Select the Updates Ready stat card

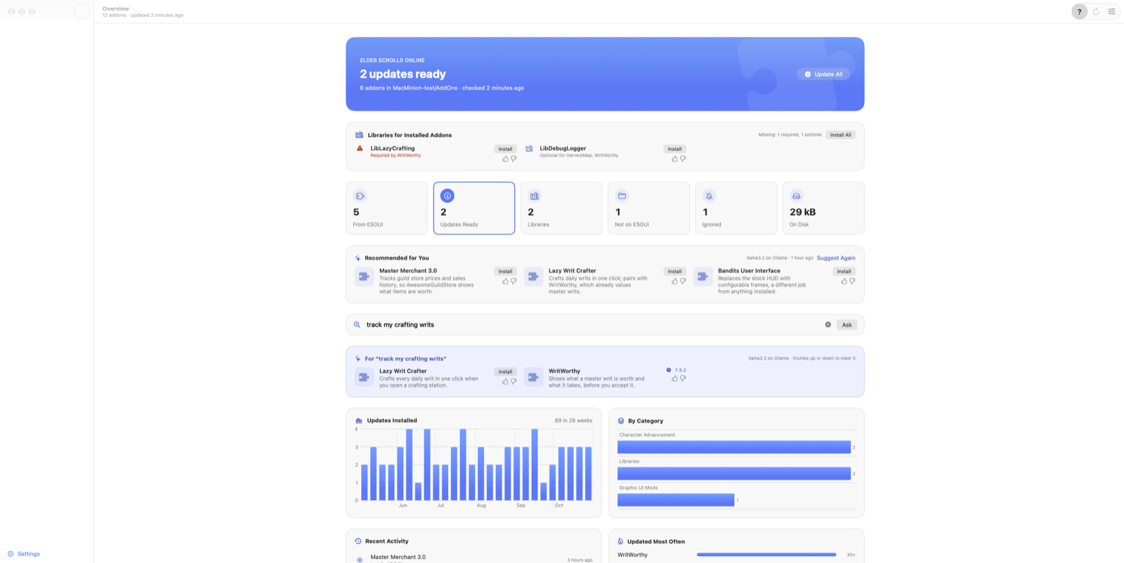[x=474, y=208]
